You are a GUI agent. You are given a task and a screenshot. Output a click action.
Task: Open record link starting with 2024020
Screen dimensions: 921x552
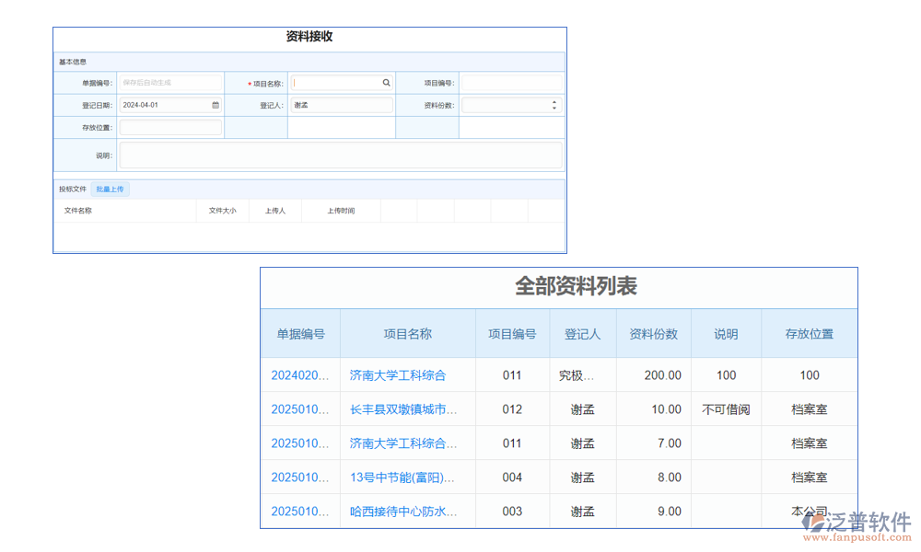click(x=300, y=374)
